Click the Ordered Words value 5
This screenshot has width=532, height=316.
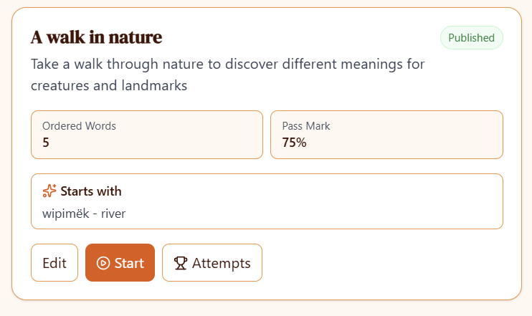pos(46,142)
